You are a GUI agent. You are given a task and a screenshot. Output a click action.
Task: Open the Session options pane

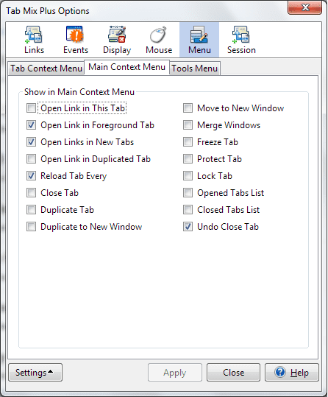click(241, 40)
